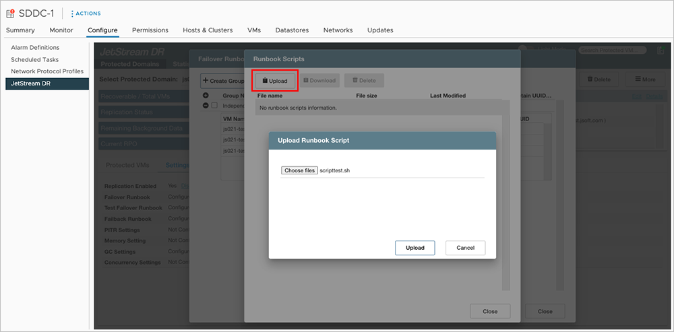Click Choose files to select a script
This screenshot has height=332, width=674.
(x=299, y=170)
